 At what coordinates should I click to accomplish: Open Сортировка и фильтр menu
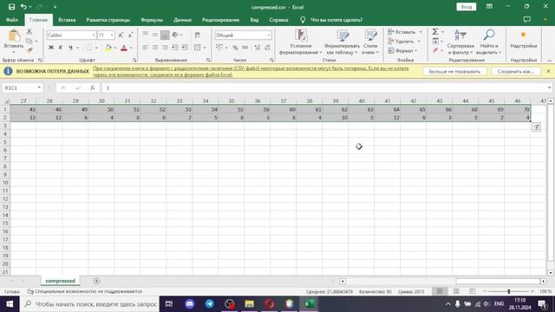[x=460, y=42]
